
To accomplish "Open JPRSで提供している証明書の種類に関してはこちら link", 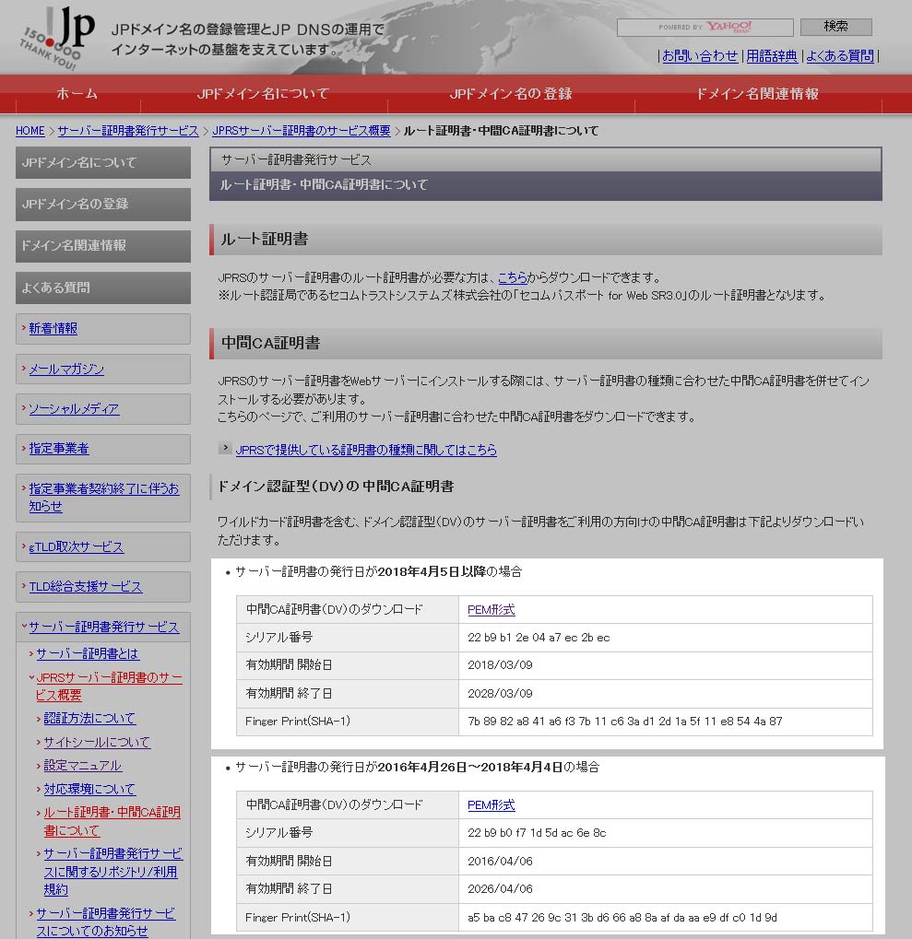I will click(366, 450).
